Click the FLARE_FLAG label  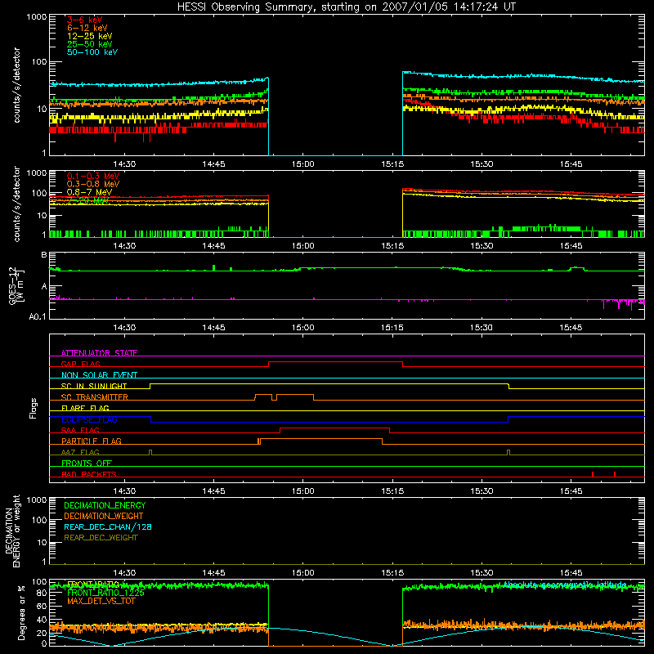pyautogui.click(x=85, y=408)
